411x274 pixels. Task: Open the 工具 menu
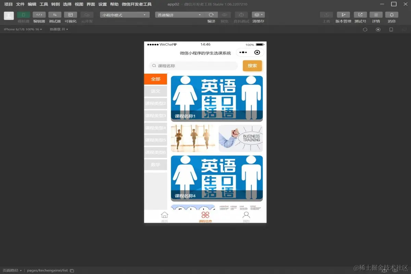pyautogui.click(x=43, y=4)
